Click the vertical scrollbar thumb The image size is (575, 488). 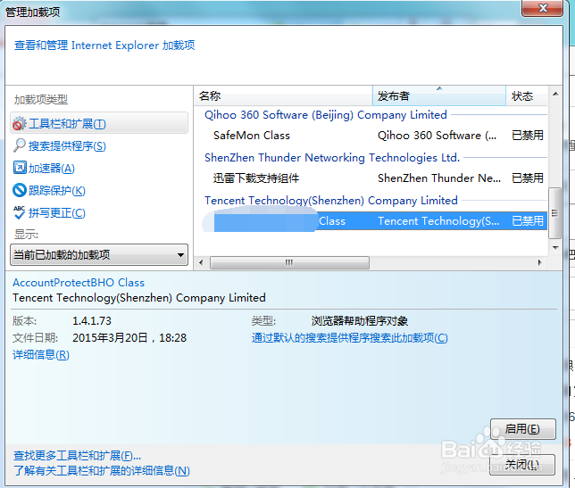point(554,213)
